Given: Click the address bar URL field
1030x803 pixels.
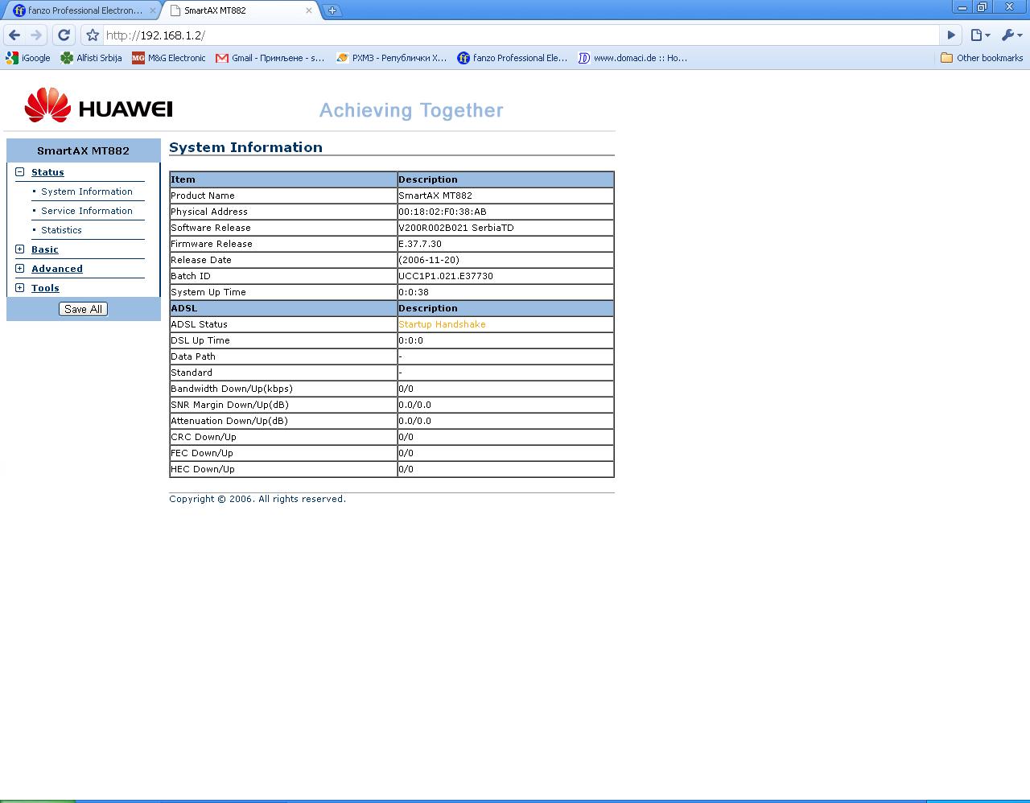Looking at the screenshot, I should tap(515, 35).
